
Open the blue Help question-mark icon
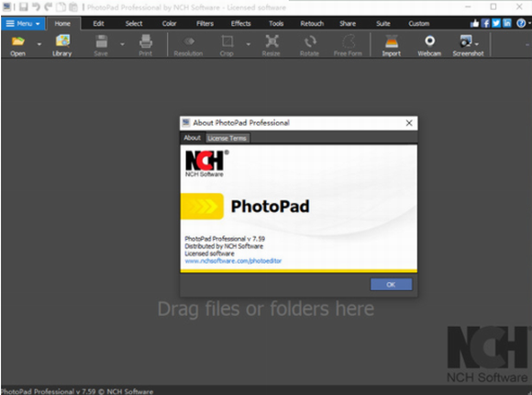pos(521,23)
